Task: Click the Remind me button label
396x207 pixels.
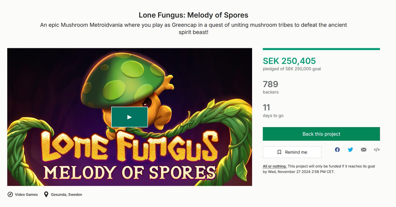Action: click(296, 152)
